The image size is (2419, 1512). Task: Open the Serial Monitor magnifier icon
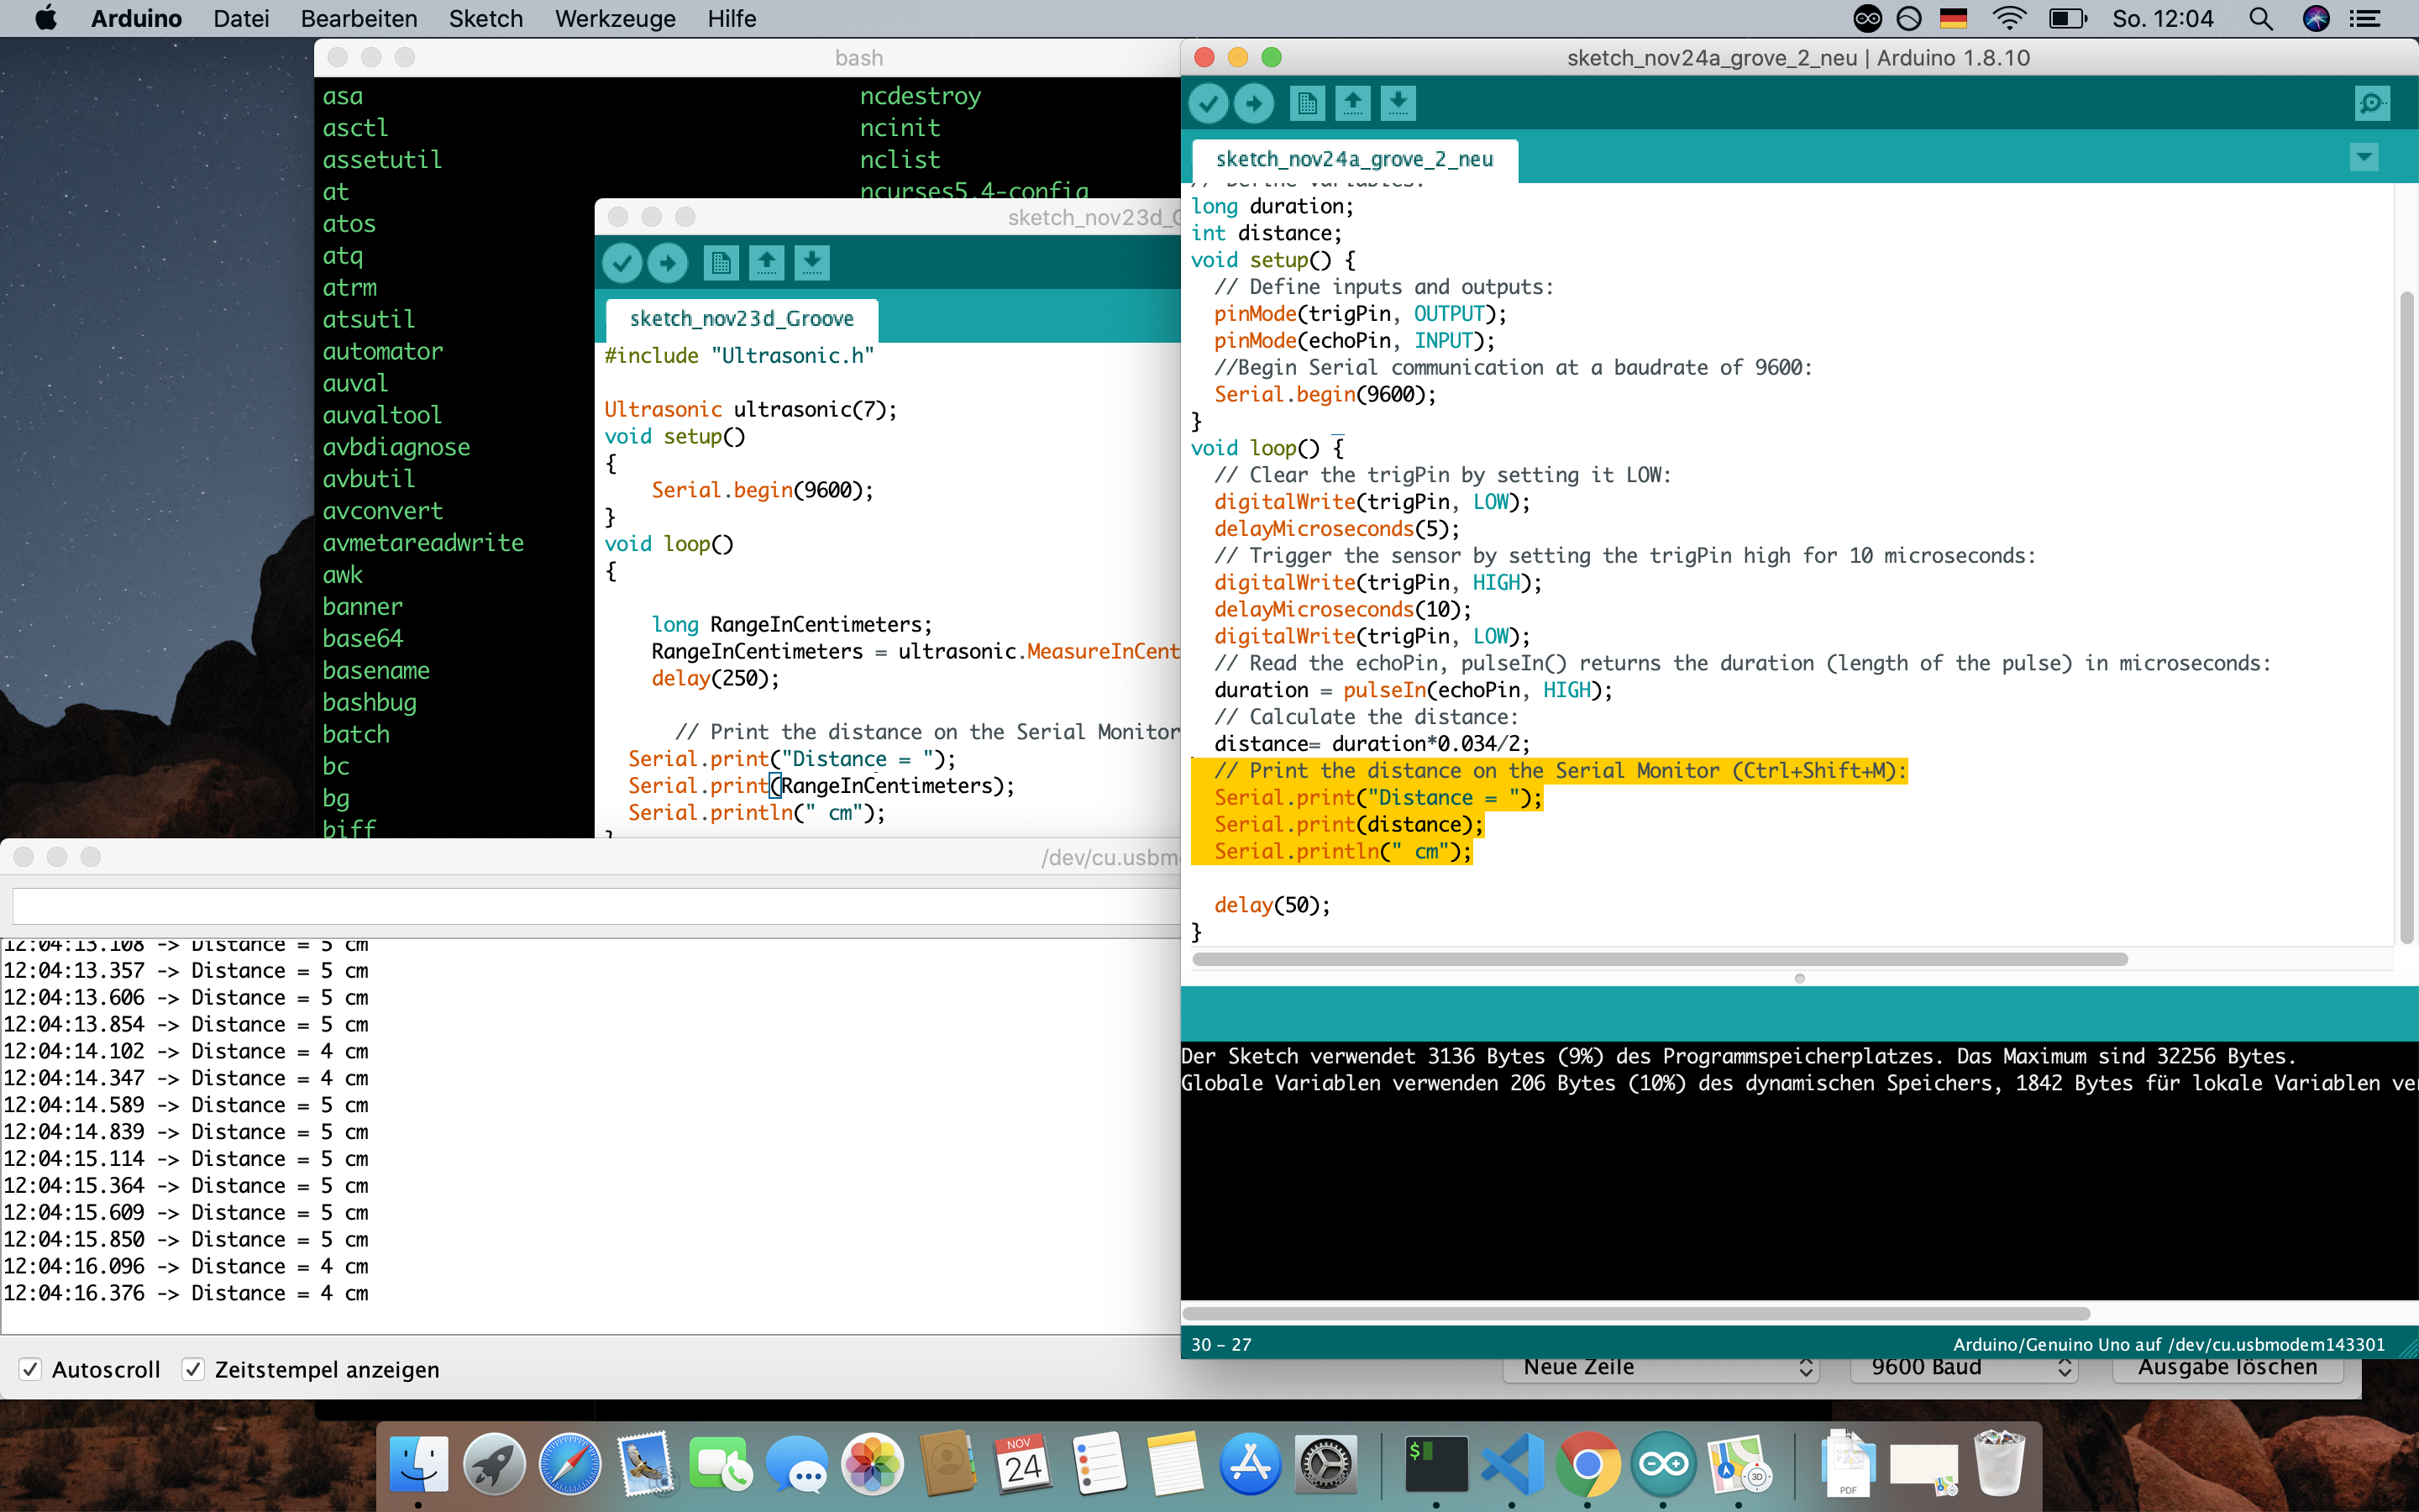point(2371,103)
